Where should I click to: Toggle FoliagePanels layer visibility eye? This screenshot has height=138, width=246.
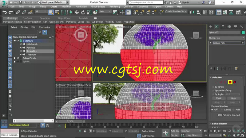(x=18, y=58)
